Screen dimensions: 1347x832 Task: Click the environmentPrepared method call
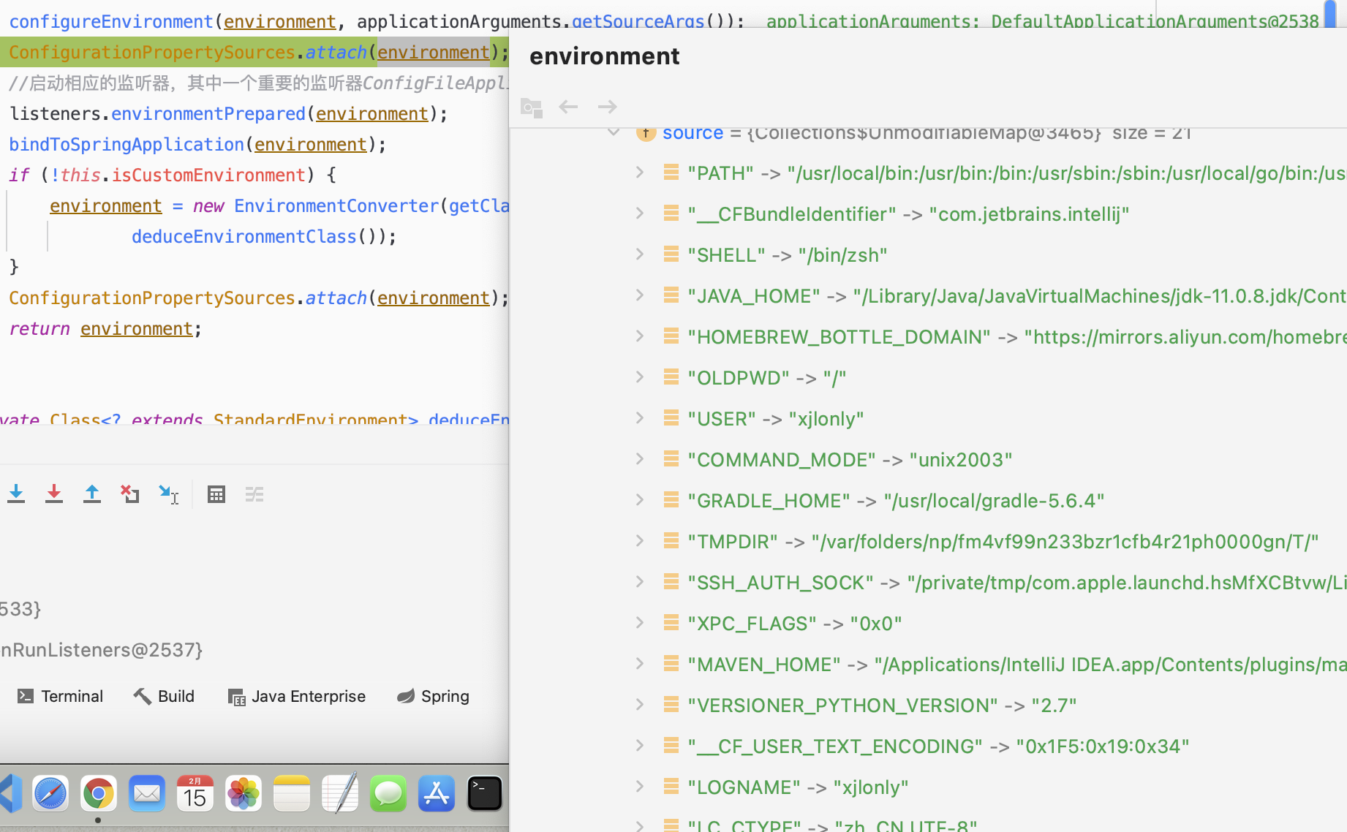click(x=208, y=114)
